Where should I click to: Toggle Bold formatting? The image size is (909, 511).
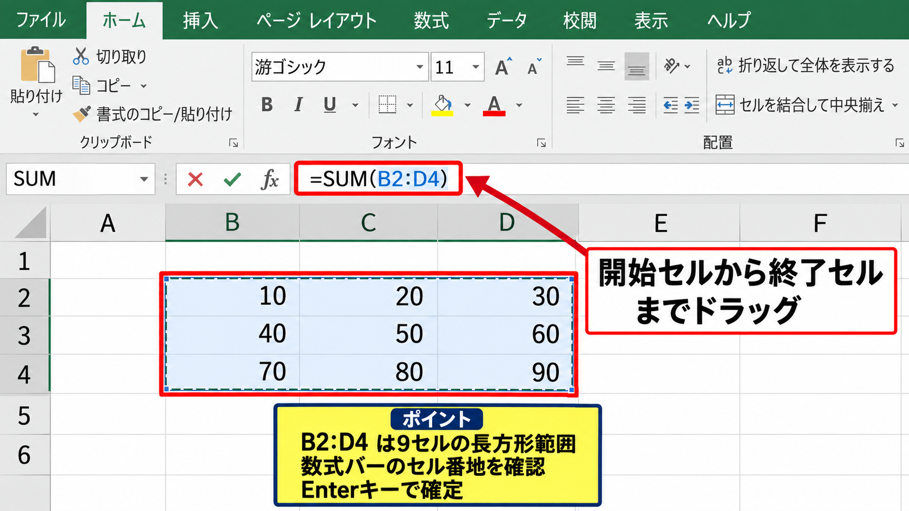tap(267, 104)
